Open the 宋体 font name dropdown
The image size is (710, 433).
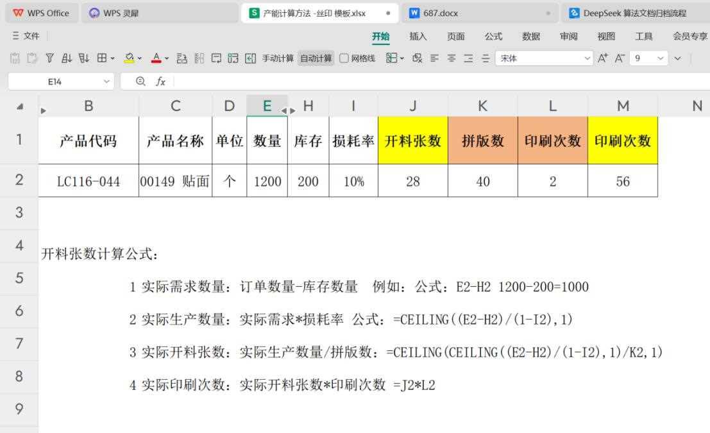(x=587, y=58)
